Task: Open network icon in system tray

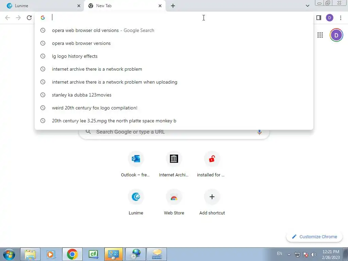Action: (297, 255)
